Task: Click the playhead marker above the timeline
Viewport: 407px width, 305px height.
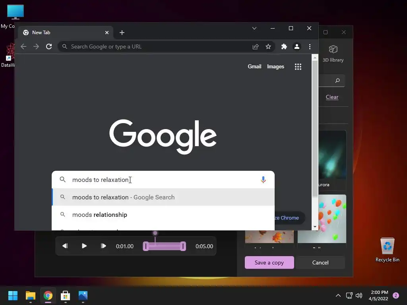Action: click(x=155, y=233)
